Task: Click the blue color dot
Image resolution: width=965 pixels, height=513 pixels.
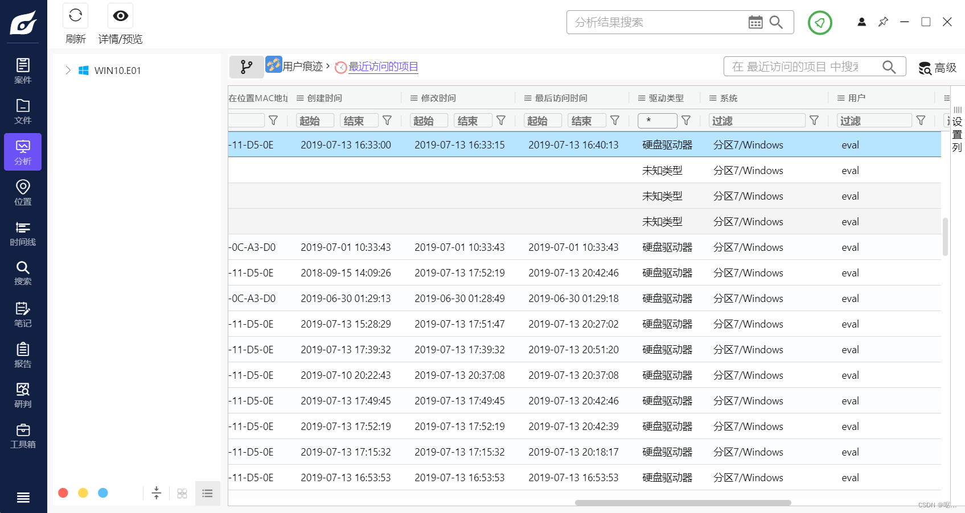Action: click(x=103, y=493)
